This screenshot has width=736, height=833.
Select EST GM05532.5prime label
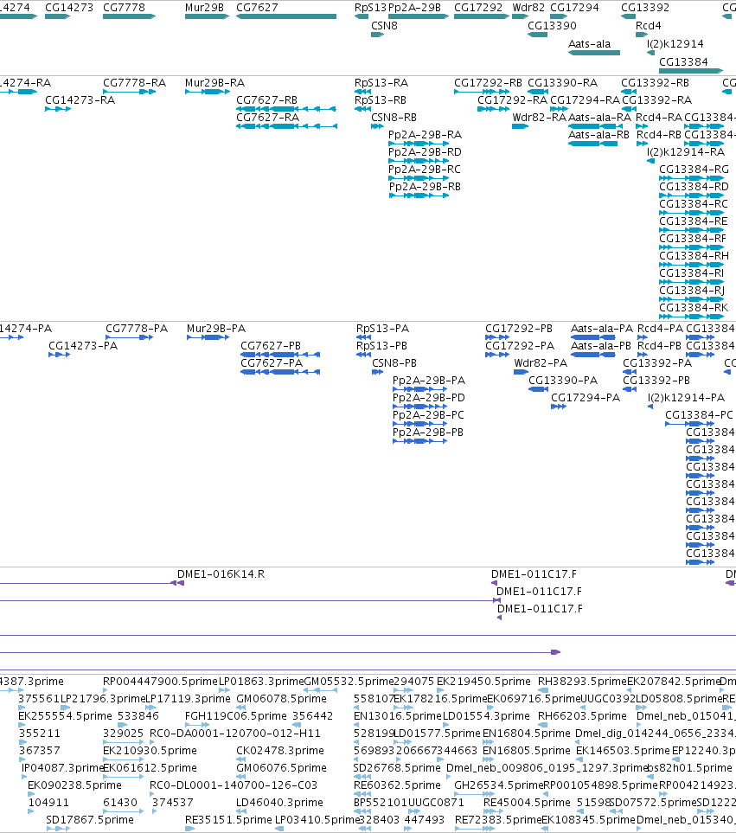point(349,682)
